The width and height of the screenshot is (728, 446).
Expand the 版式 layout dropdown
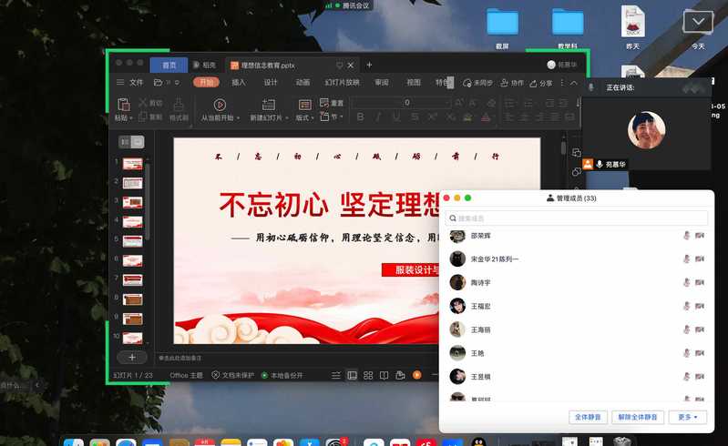pyautogui.click(x=304, y=117)
